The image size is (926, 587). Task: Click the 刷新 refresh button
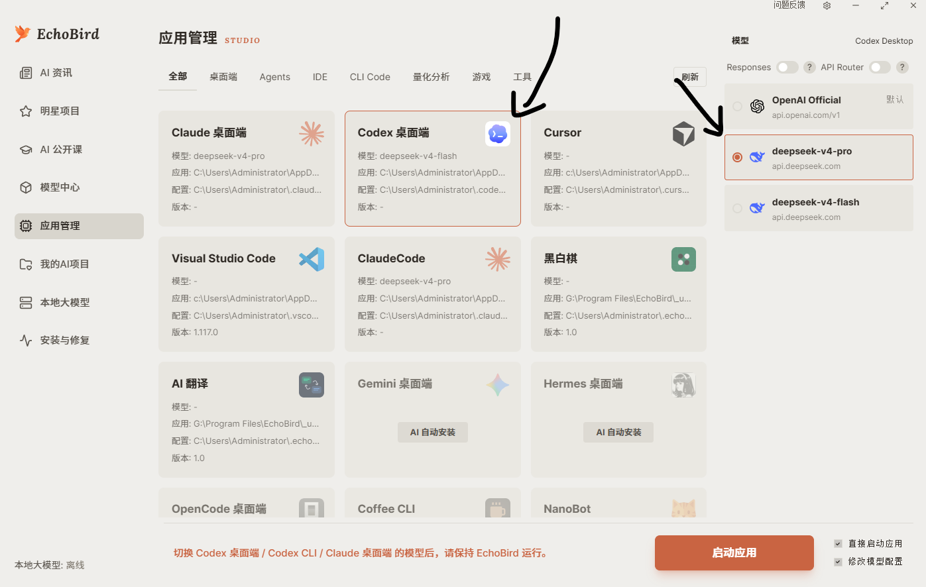pos(690,77)
